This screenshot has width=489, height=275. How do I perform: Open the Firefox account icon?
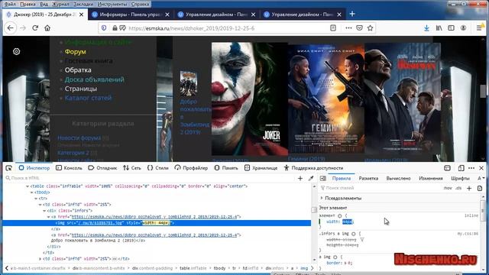(463, 28)
